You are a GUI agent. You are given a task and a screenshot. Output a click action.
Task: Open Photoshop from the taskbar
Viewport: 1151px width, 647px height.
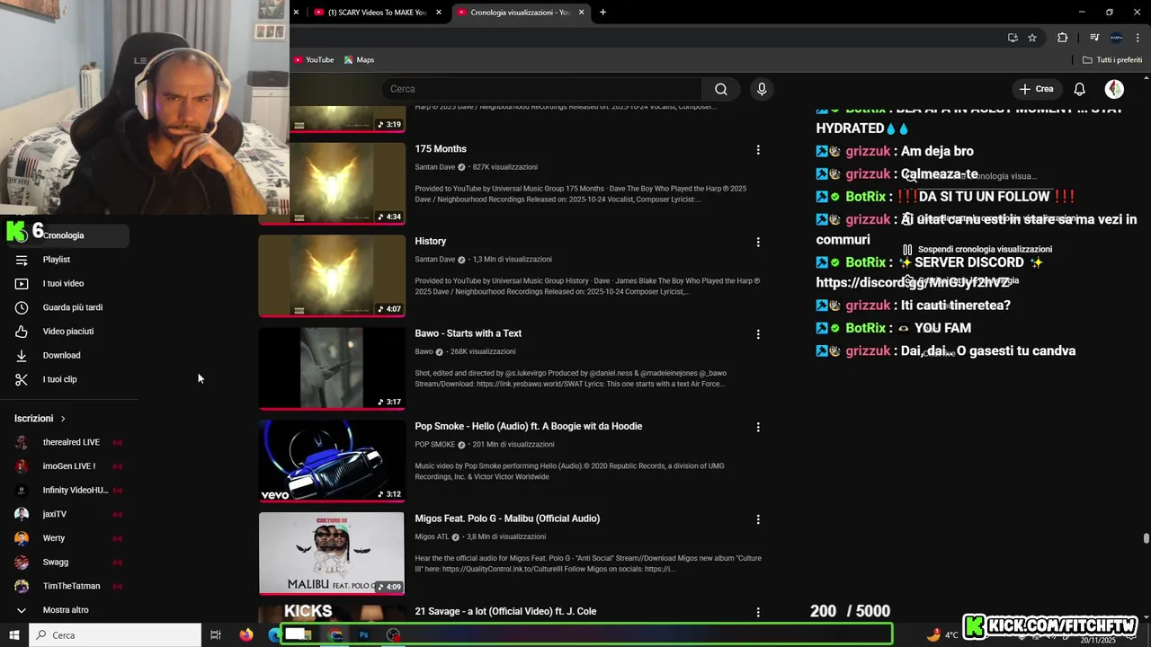[364, 635]
